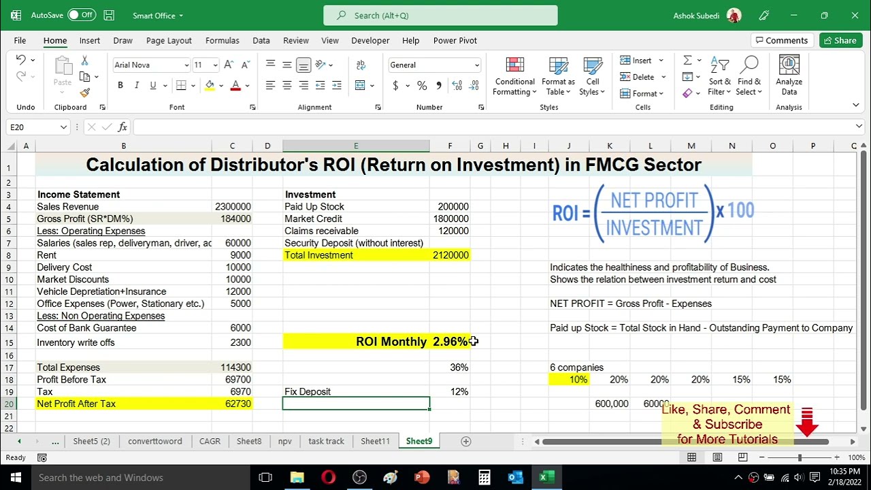Switch to the CAGR sheet tab

[x=210, y=441]
